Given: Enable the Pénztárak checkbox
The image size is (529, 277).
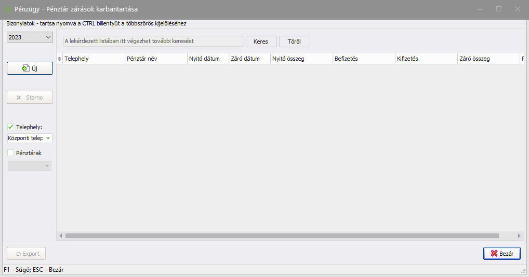Looking at the screenshot, I should point(11,153).
